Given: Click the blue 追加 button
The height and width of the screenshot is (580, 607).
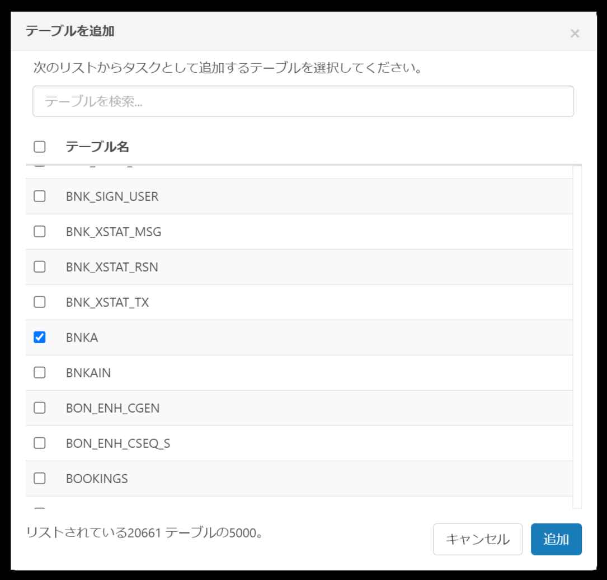Looking at the screenshot, I should [x=556, y=539].
